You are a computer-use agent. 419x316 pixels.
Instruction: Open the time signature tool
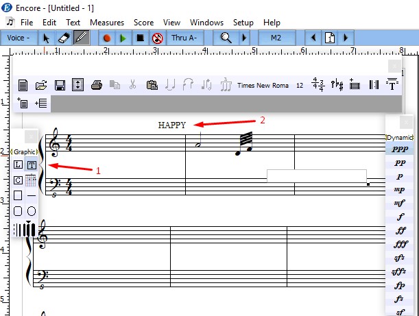tap(318, 85)
